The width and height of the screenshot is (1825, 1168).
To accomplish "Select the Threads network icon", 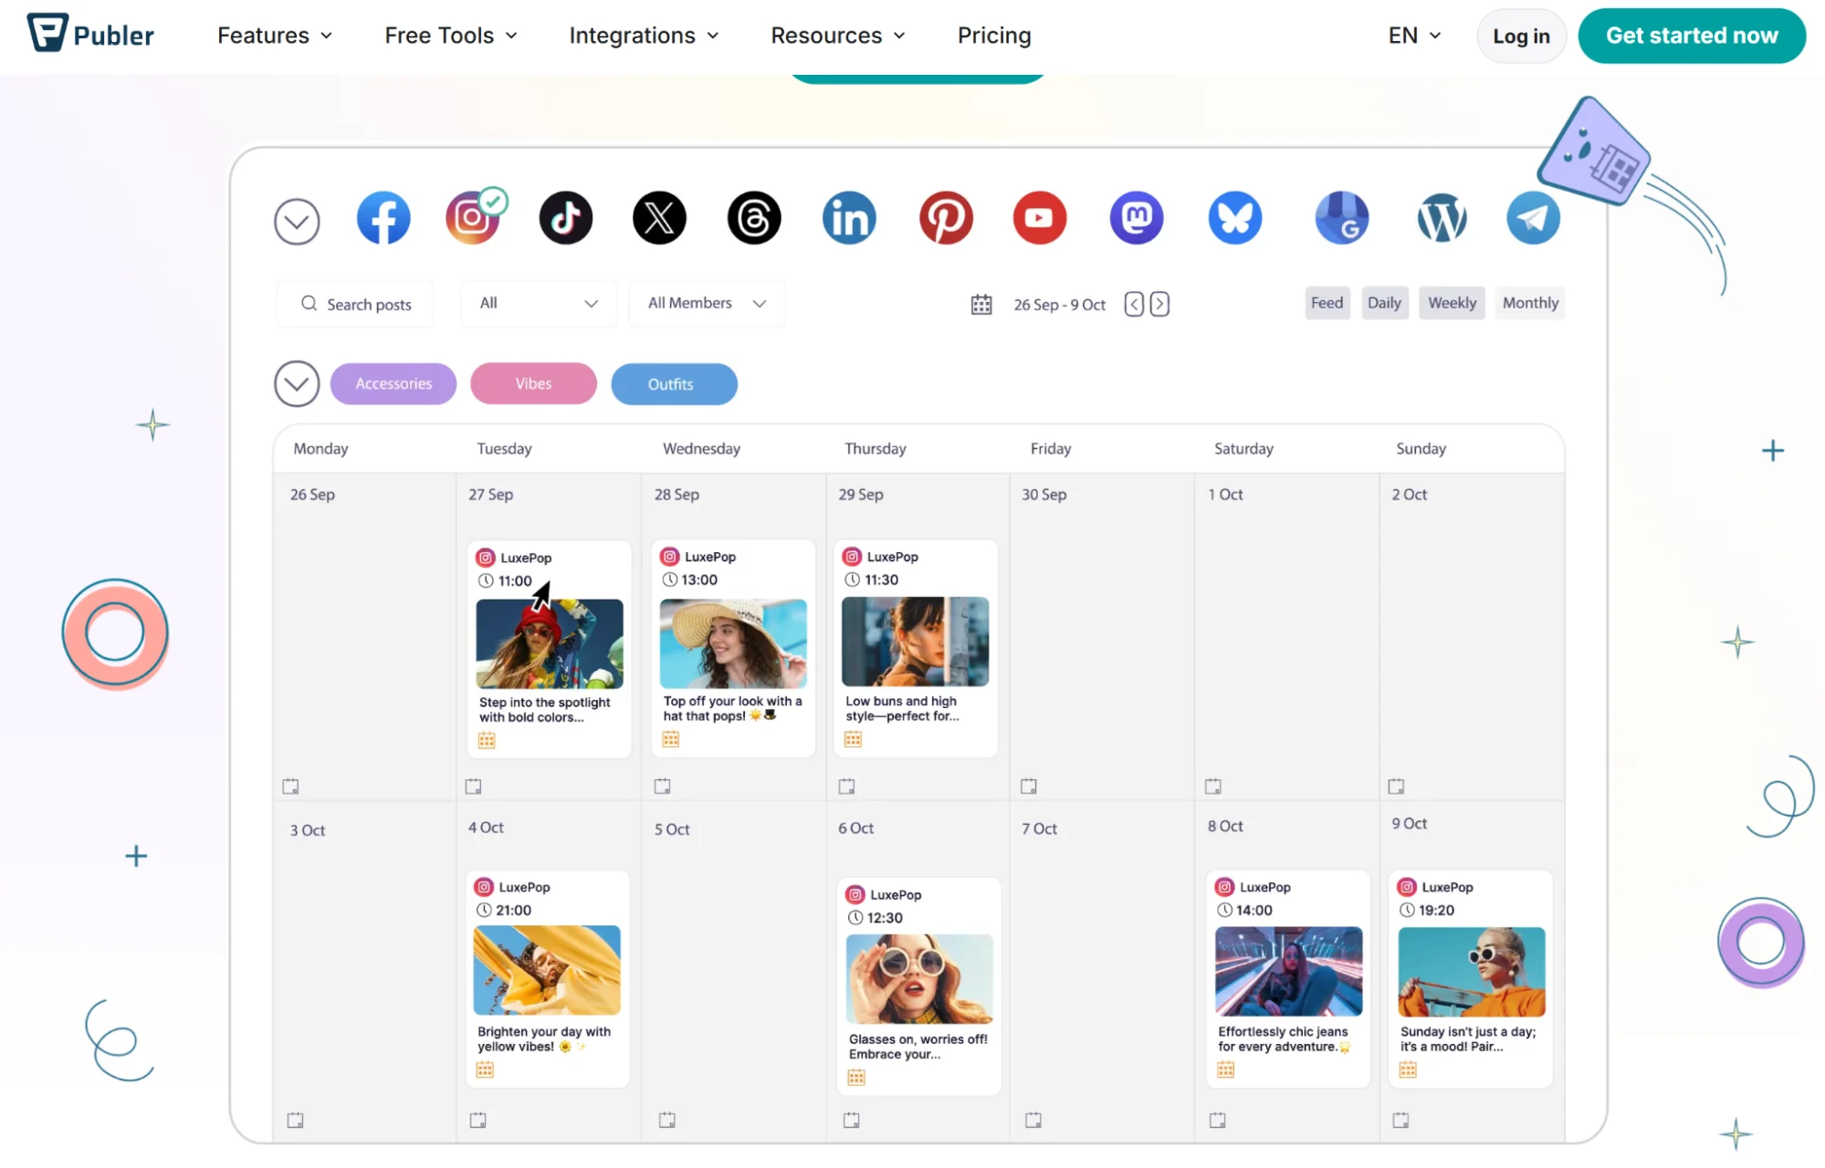I will 753,218.
